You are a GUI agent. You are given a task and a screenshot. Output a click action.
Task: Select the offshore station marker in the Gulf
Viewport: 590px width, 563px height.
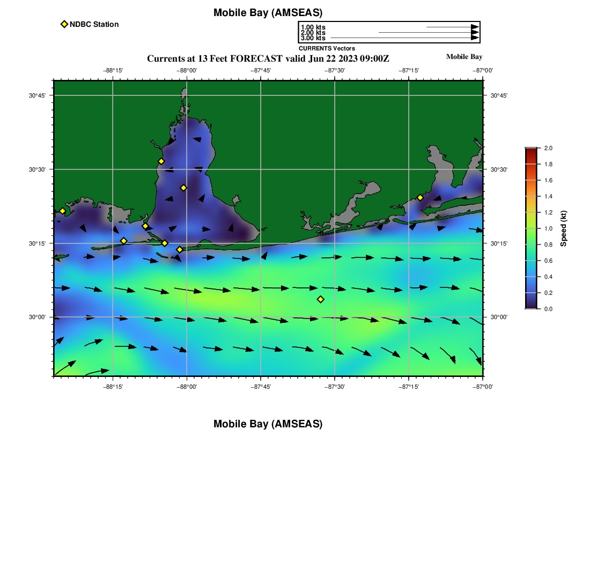tap(321, 299)
